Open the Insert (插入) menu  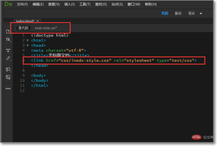click(69, 4)
